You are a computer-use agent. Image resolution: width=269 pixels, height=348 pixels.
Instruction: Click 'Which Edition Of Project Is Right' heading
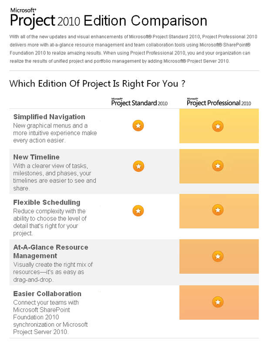[97, 84]
